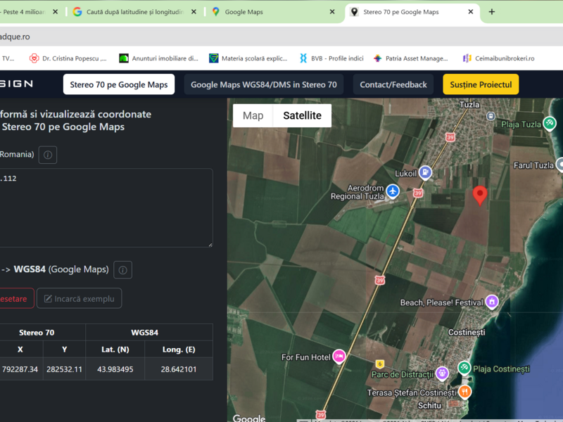Viewport: 563px width, 422px height.
Task: Open the Terasa Ștefan Costinești restaurant marker
Action: point(464,392)
